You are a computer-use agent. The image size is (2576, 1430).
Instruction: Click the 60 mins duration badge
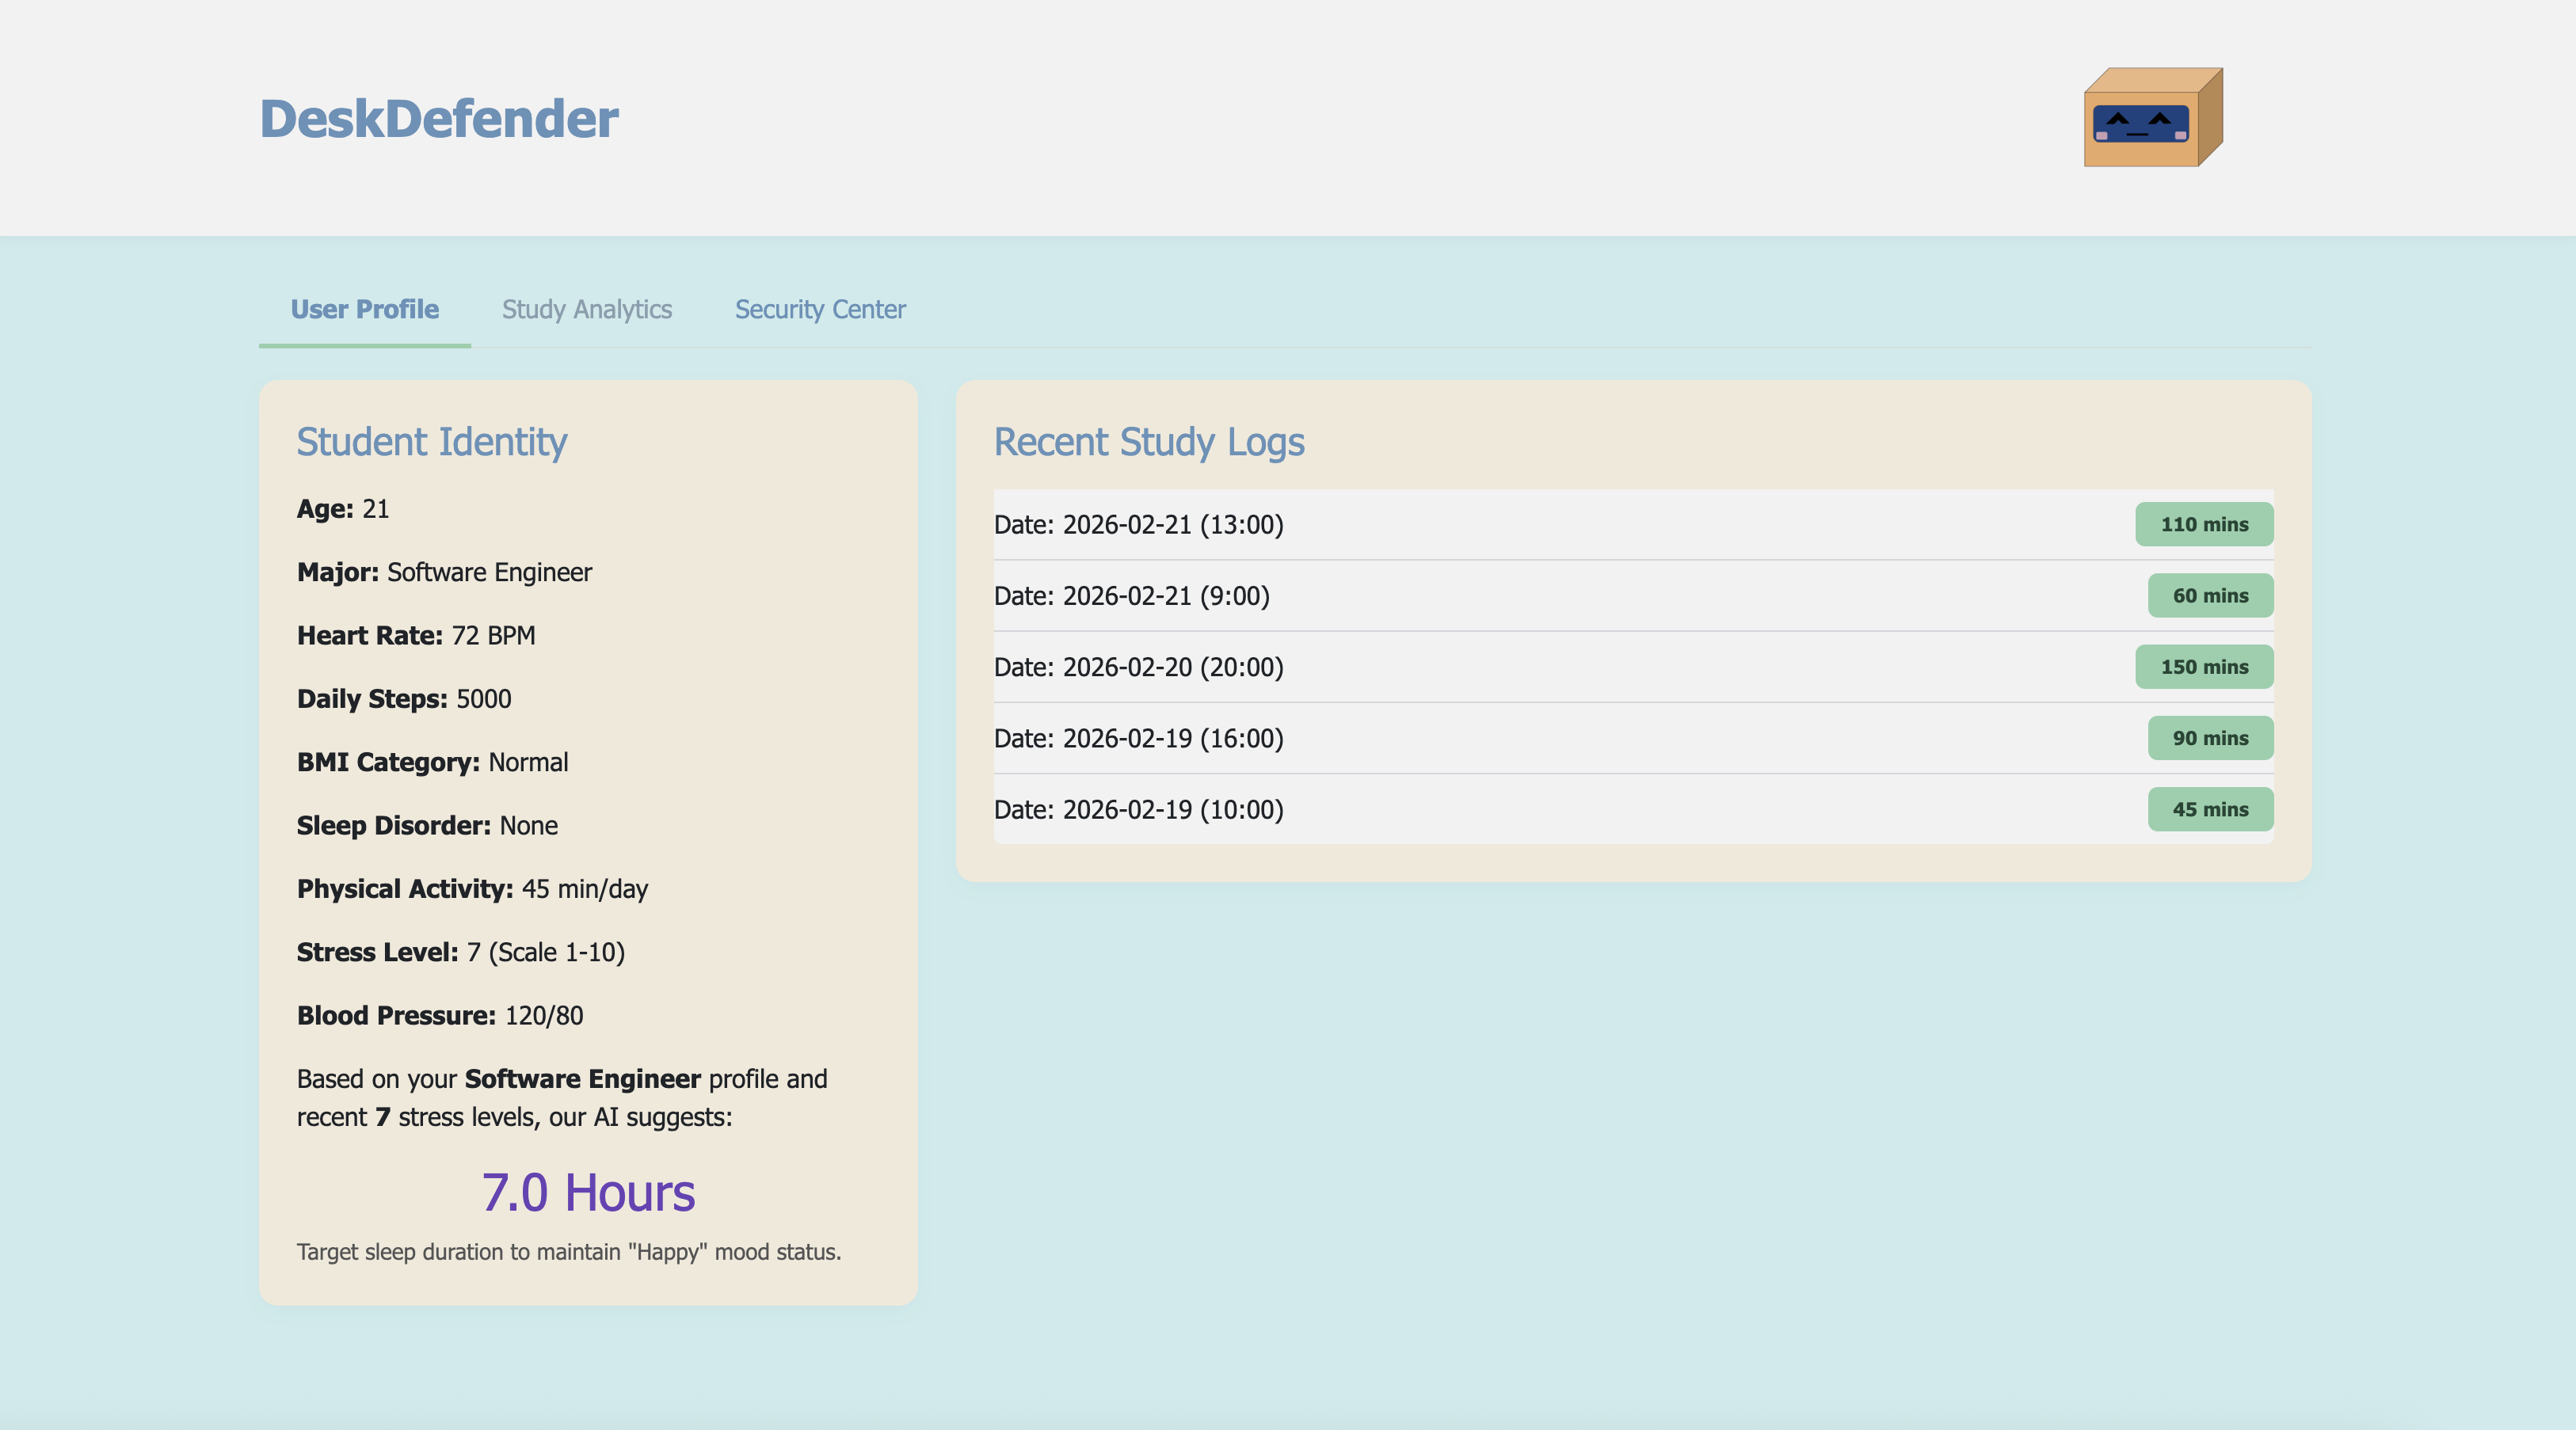coord(2209,595)
